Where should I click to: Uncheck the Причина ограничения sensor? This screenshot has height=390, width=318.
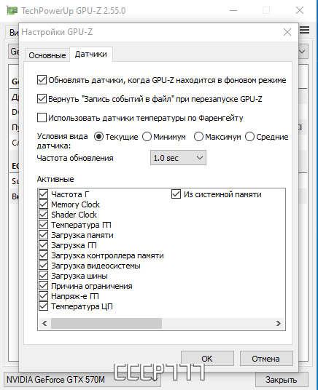[x=44, y=286]
